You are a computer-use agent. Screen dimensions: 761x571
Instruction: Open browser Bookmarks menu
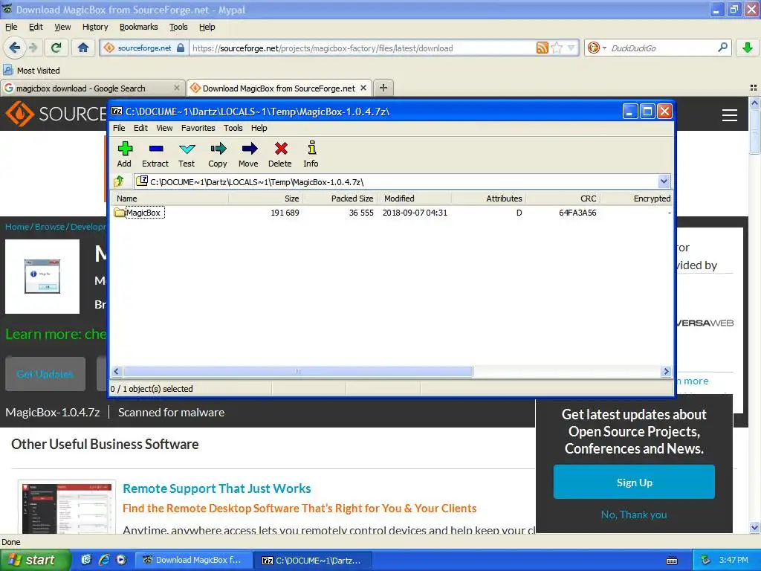[139, 27]
